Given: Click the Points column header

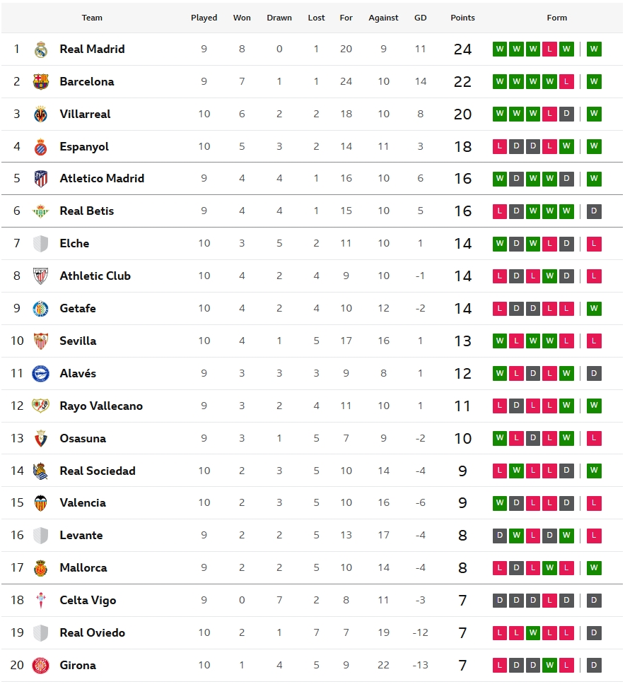Looking at the screenshot, I should [x=462, y=18].
